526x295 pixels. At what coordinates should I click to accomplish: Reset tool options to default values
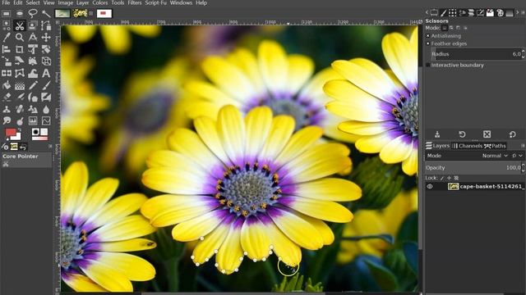tap(512, 134)
